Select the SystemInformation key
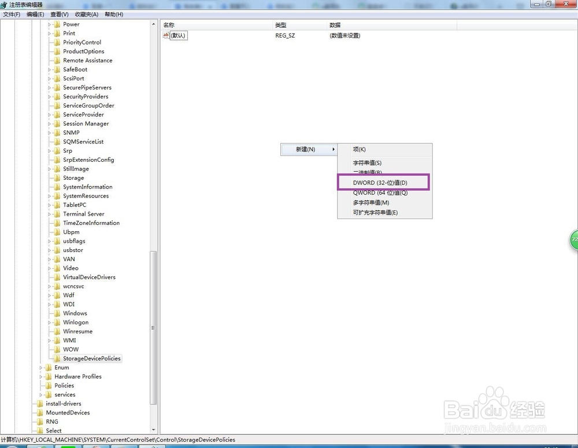The width and height of the screenshot is (578, 448). point(88,187)
